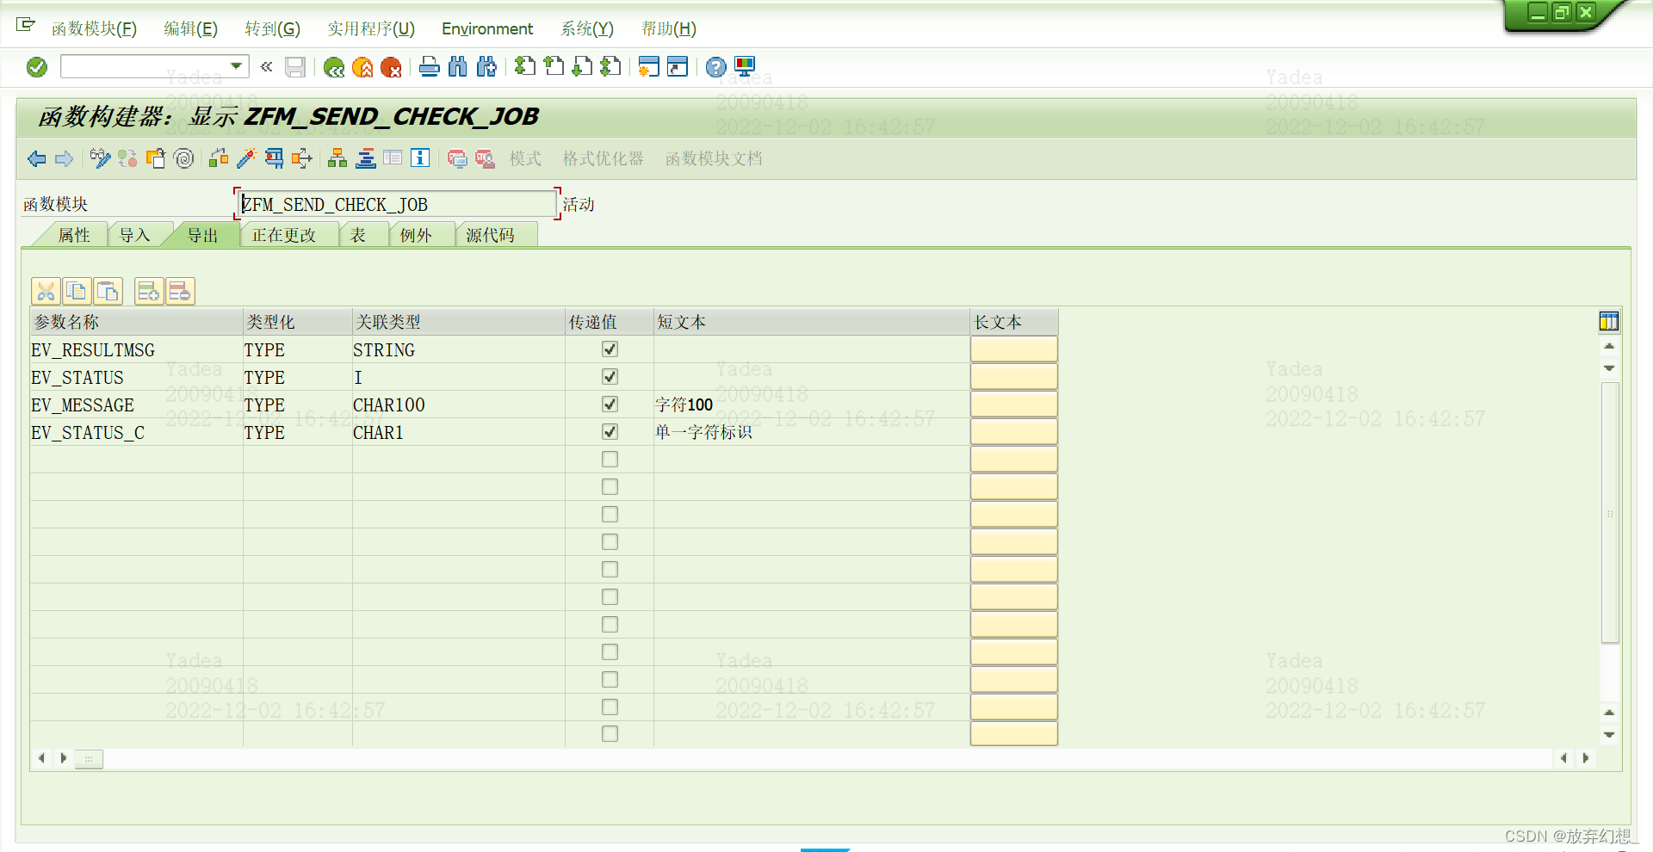Click the blue back arrow in application toolbar
The image size is (1653, 852).
pyautogui.click(x=36, y=158)
